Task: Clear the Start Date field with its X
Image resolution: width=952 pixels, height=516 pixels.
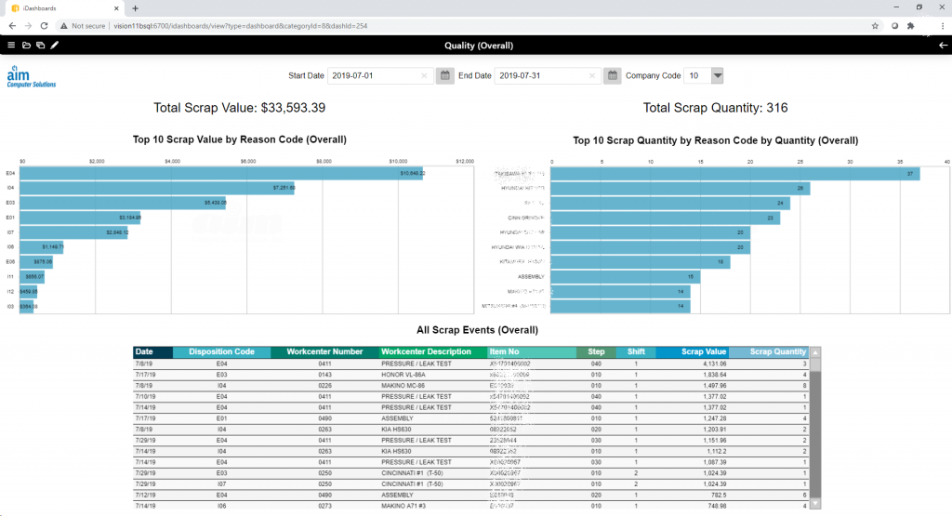Action: (x=424, y=76)
